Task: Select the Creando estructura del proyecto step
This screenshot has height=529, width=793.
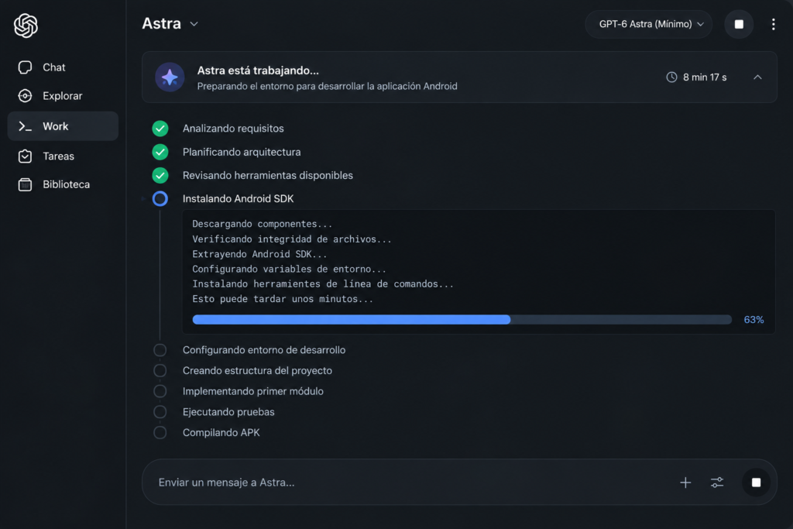Action: pyautogui.click(x=257, y=371)
